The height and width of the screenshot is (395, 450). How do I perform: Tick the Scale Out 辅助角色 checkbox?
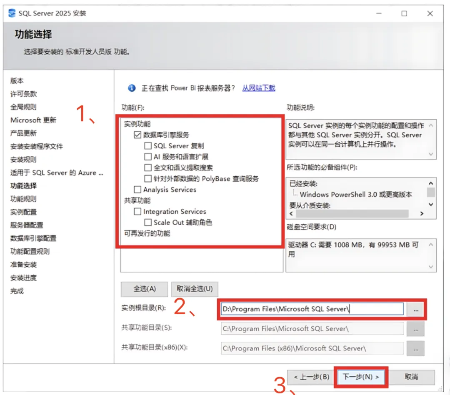pyautogui.click(x=148, y=222)
